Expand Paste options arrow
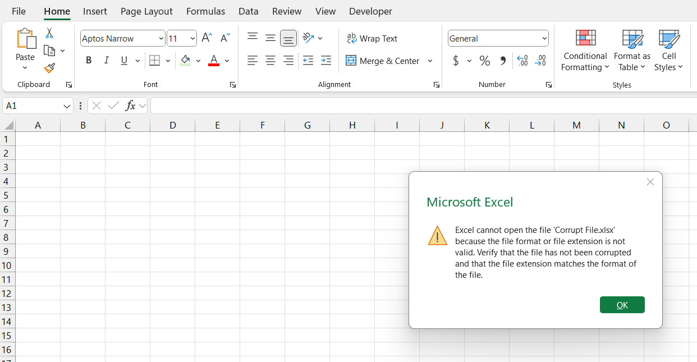Image resolution: width=697 pixels, height=362 pixels. [x=25, y=68]
